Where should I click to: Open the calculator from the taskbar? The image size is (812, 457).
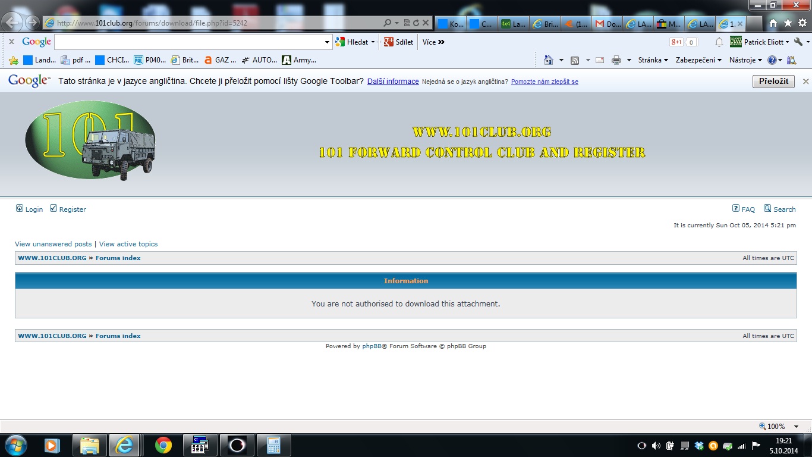point(273,445)
